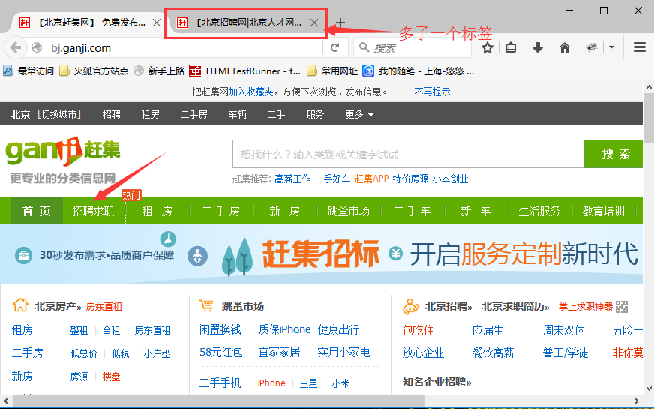This screenshot has height=409, width=654.
Task: Open 掌上求职神器 link
Action: point(586,307)
